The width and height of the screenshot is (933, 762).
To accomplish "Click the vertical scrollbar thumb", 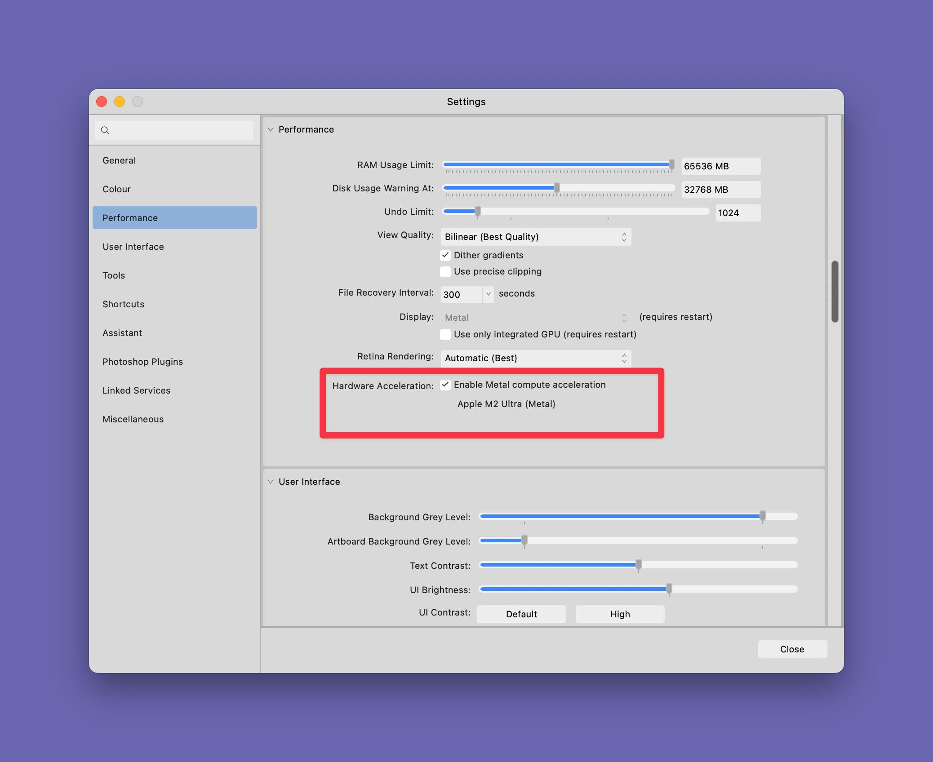I will (835, 292).
